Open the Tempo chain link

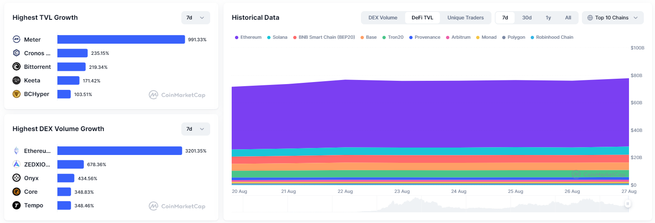pos(33,205)
